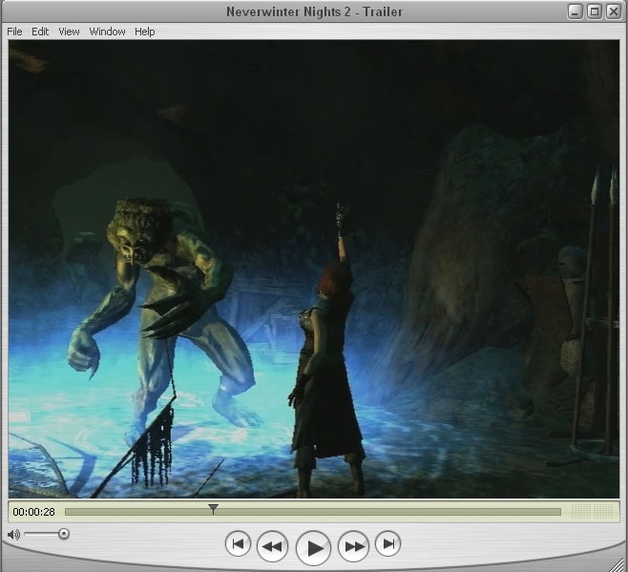Viewport: 628px width, 572px height.
Task: Click the 00:00:28 time display
Action: 33,512
